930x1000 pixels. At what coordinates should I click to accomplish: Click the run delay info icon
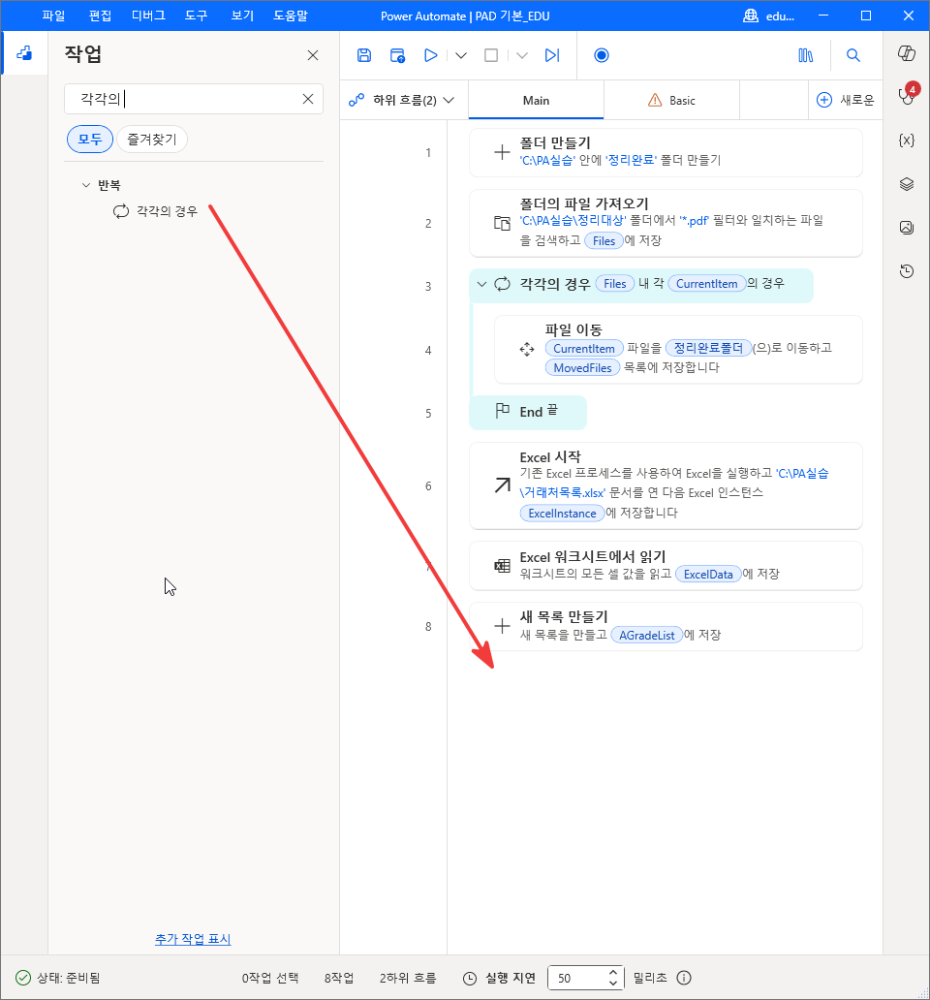point(684,978)
